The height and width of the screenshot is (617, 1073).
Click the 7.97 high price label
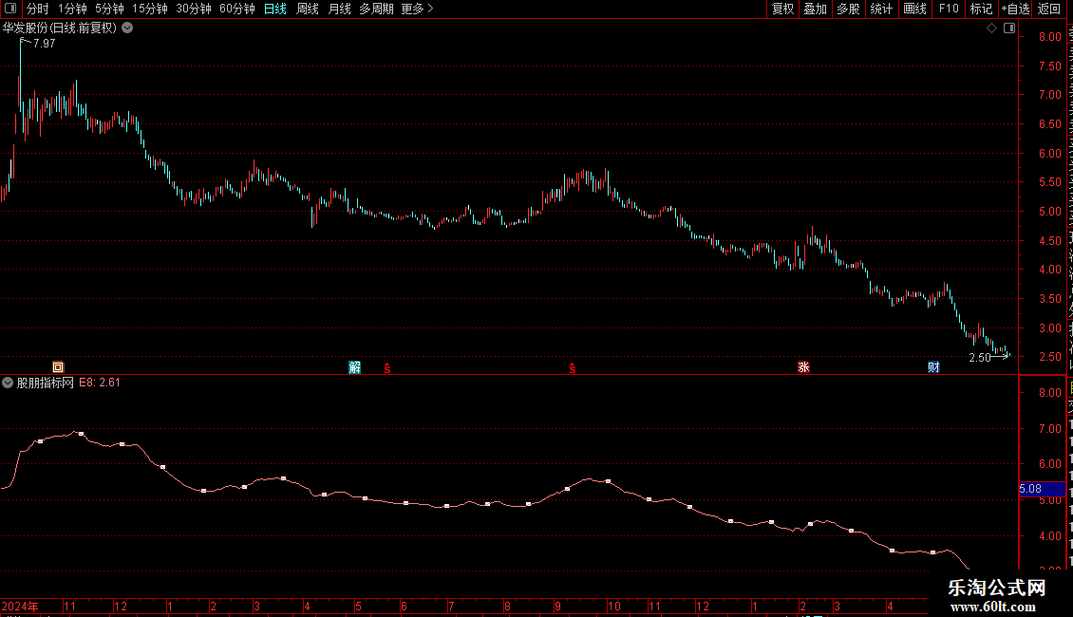tap(45, 44)
